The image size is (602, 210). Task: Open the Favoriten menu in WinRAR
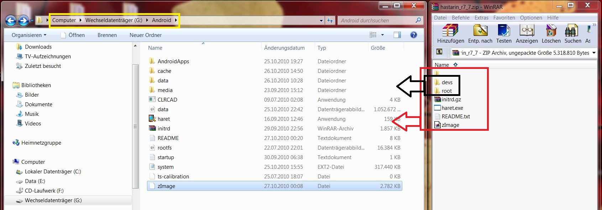(504, 18)
